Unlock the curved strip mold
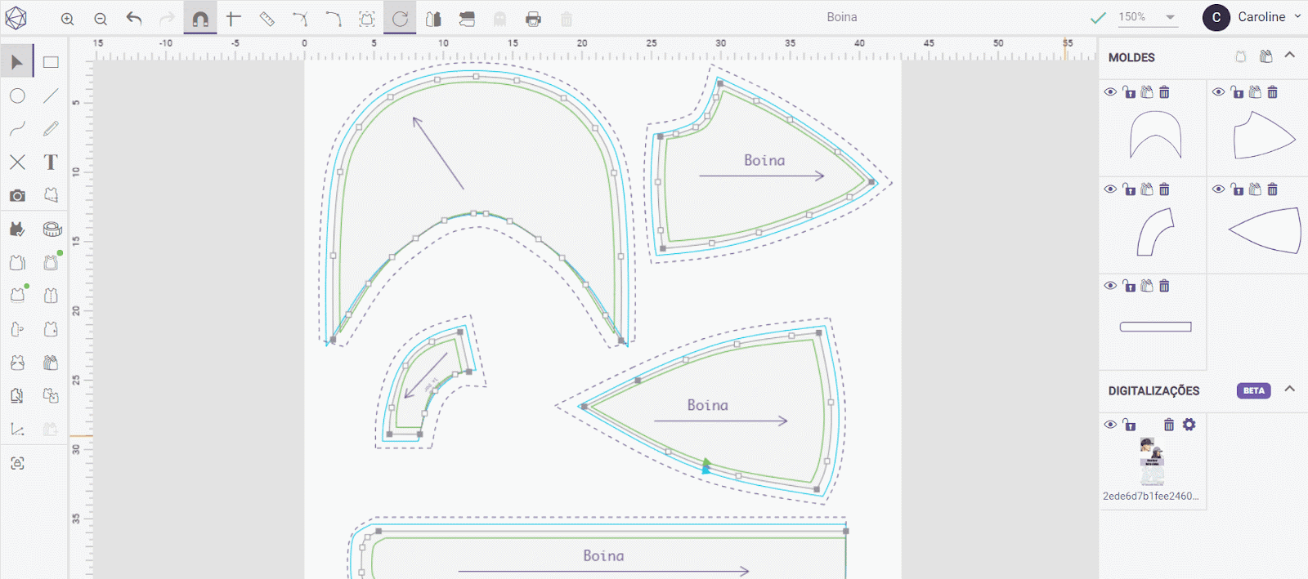Viewport: 1308px width, 579px height. coord(1129,189)
